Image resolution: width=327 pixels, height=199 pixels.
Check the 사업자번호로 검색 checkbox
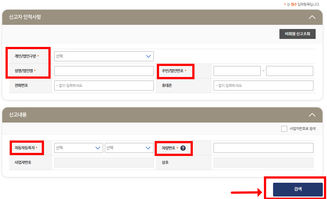[284, 129]
